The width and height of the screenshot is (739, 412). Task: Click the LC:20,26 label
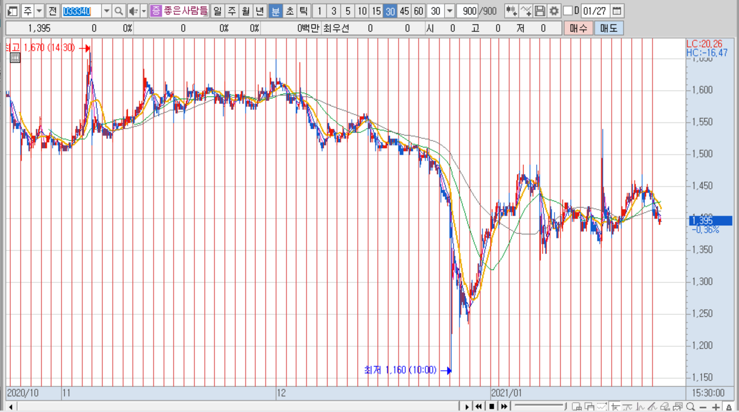(x=705, y=44)
